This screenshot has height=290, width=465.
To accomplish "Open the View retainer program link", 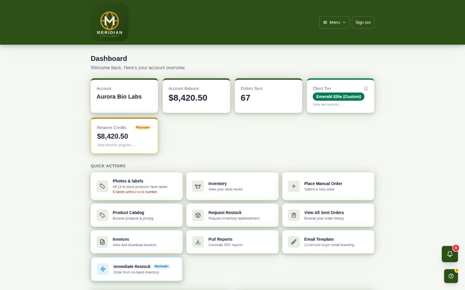I will tap(116, 145).
